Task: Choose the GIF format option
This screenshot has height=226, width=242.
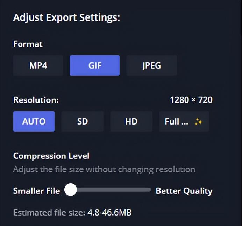Action: pyautogui.click(x=95, y=65)
